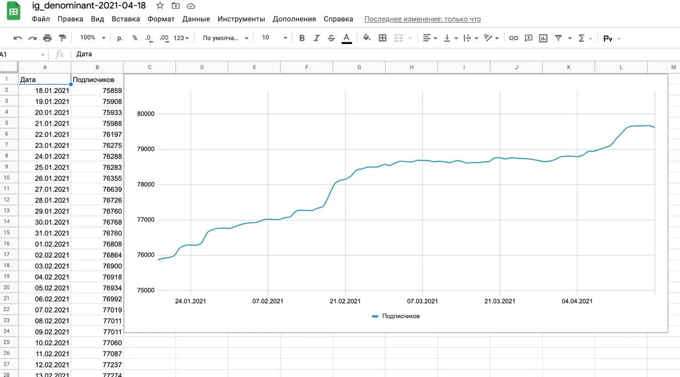Screen dimensions: 680x377
Task: Toggle italic formatting
Action: click(x=317, y=38)
